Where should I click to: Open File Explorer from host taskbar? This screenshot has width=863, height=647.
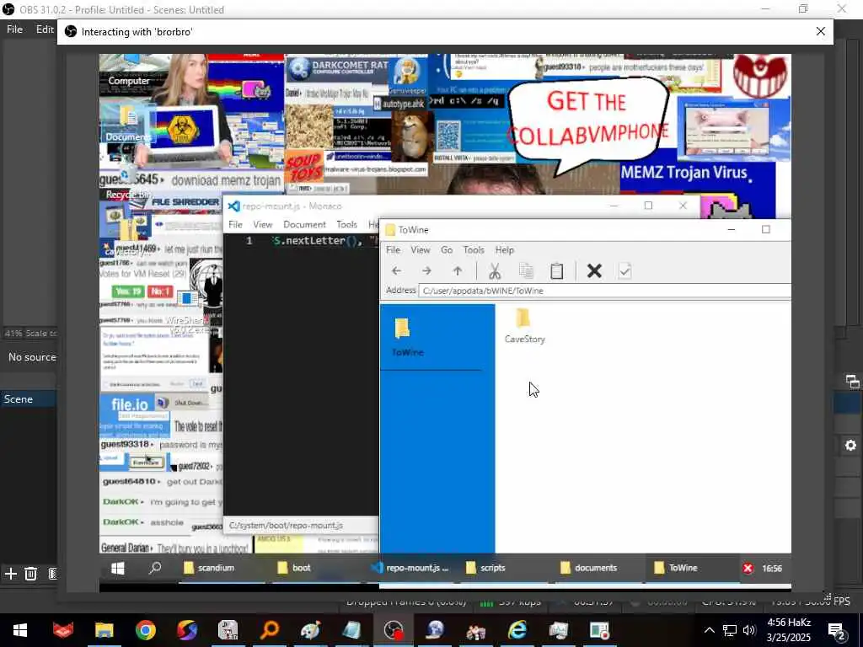[x=104, y=630]
